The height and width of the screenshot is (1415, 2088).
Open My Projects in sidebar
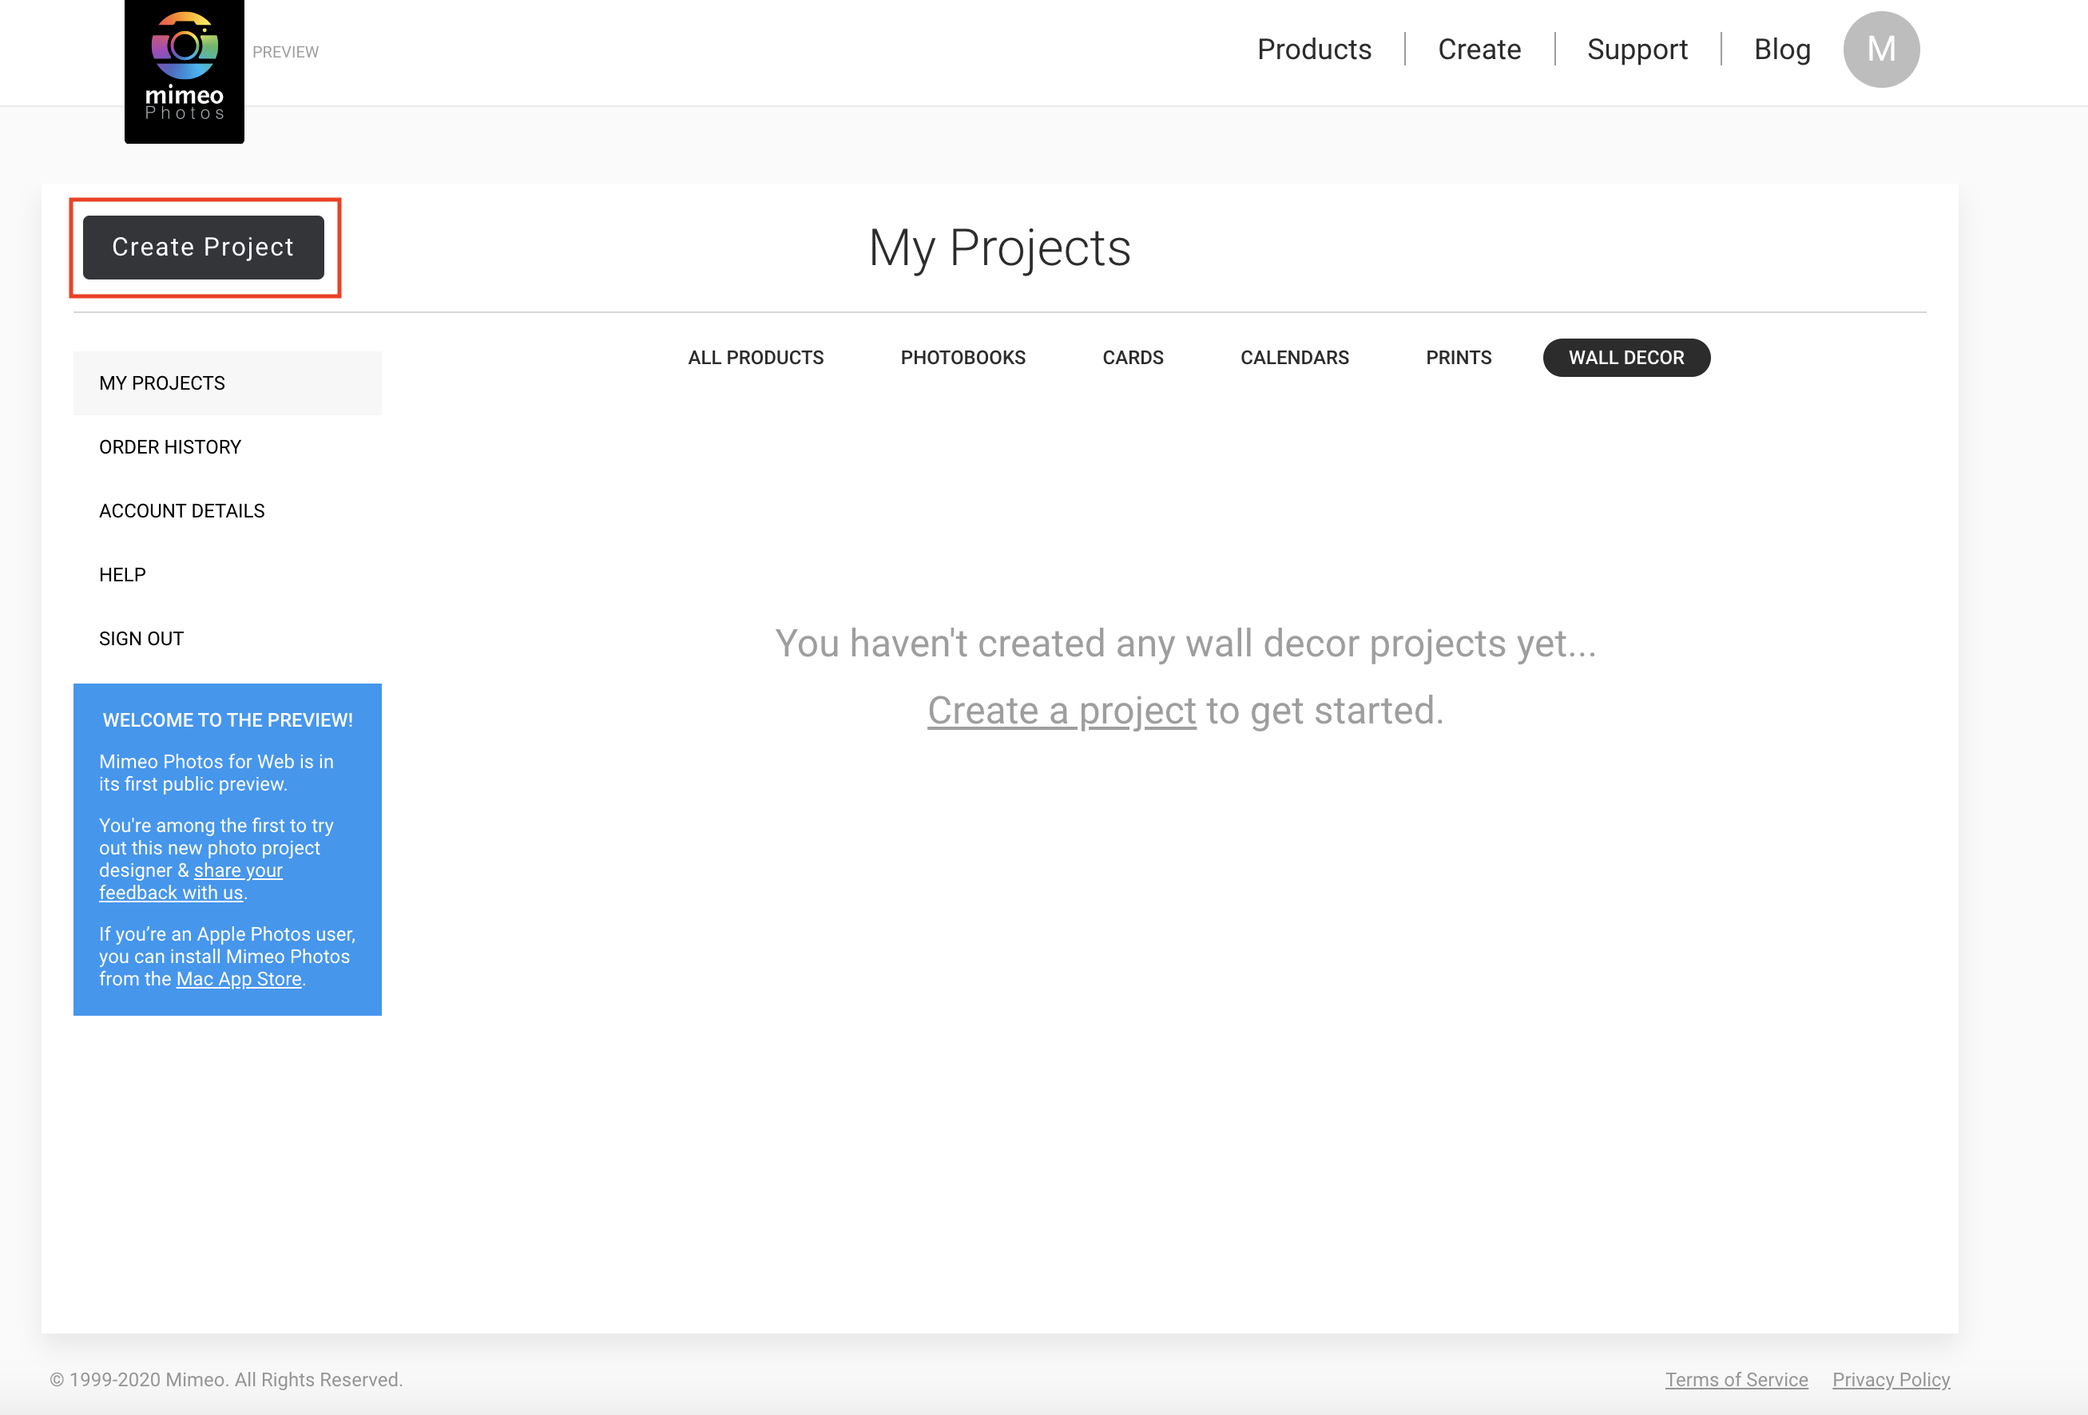point(228,383)
